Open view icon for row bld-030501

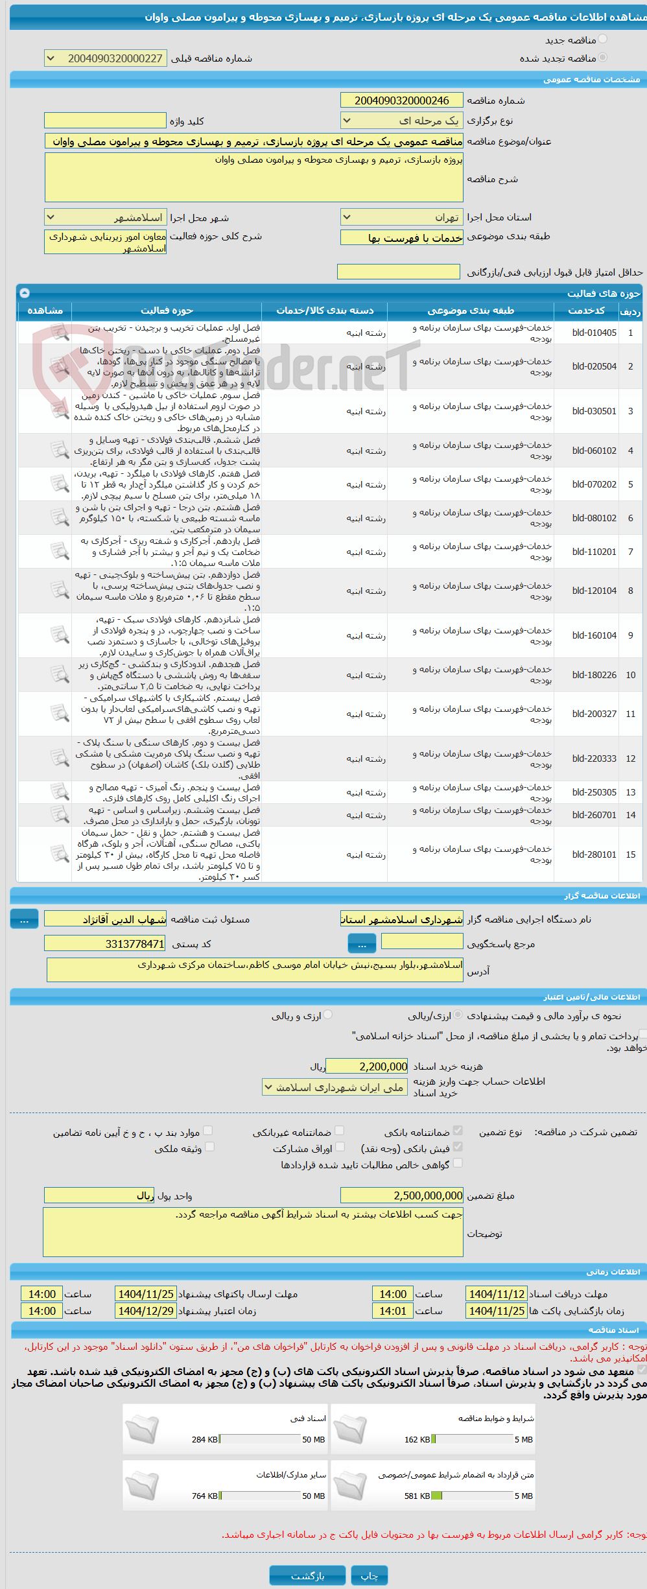[x=60, y=410]
